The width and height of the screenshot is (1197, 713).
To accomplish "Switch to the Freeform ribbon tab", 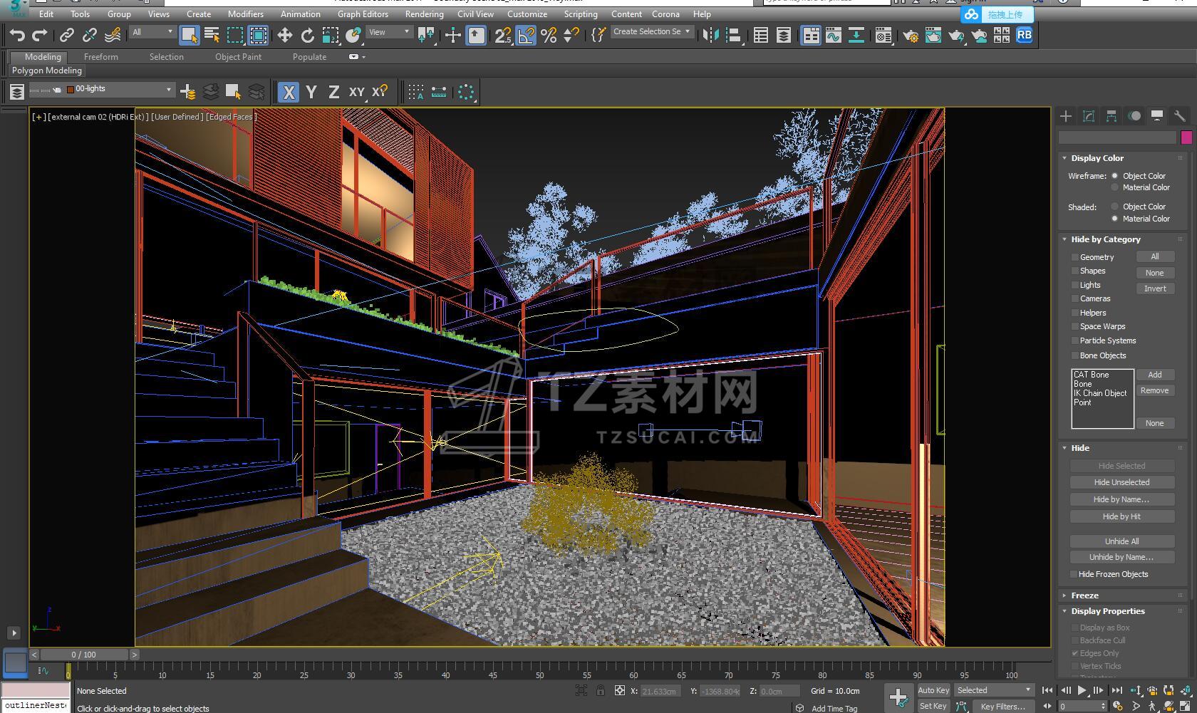I will tap(100, 56).
